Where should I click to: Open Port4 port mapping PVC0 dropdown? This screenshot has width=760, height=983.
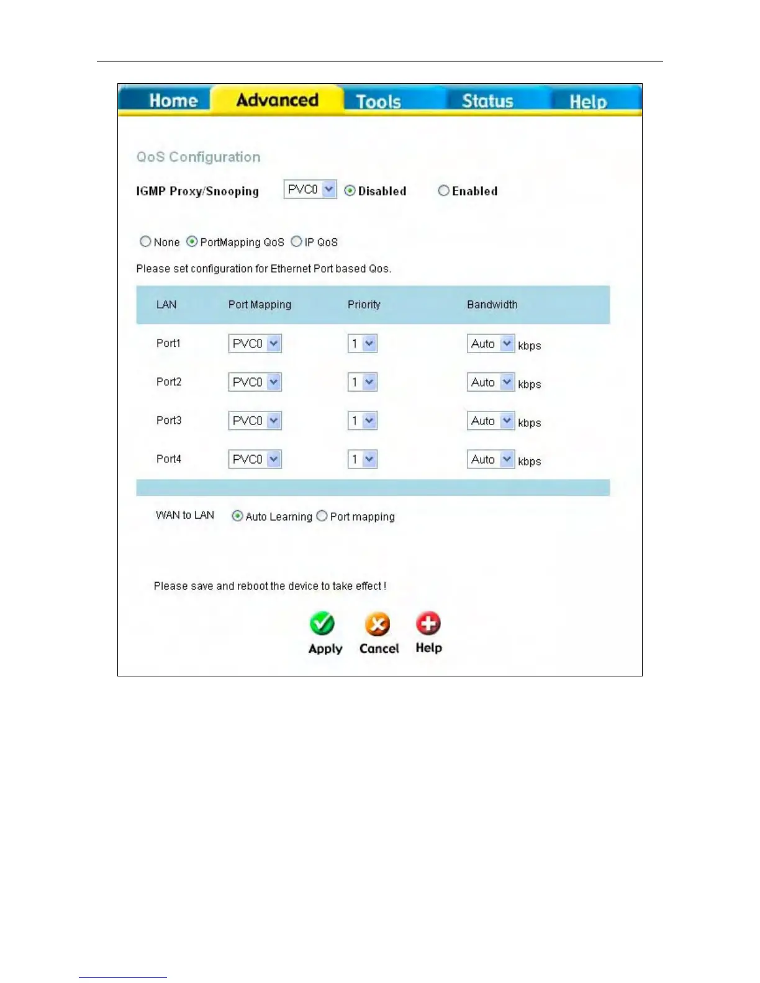(x=255, y=459)
